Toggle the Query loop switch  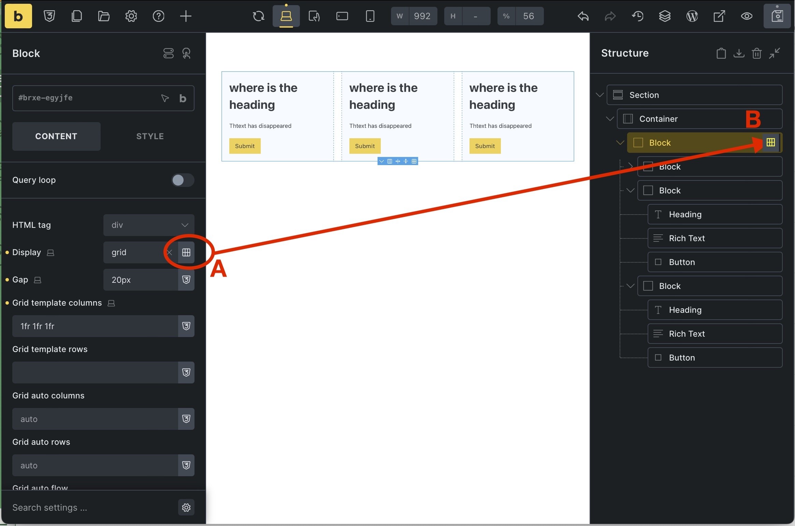point(183,180)
